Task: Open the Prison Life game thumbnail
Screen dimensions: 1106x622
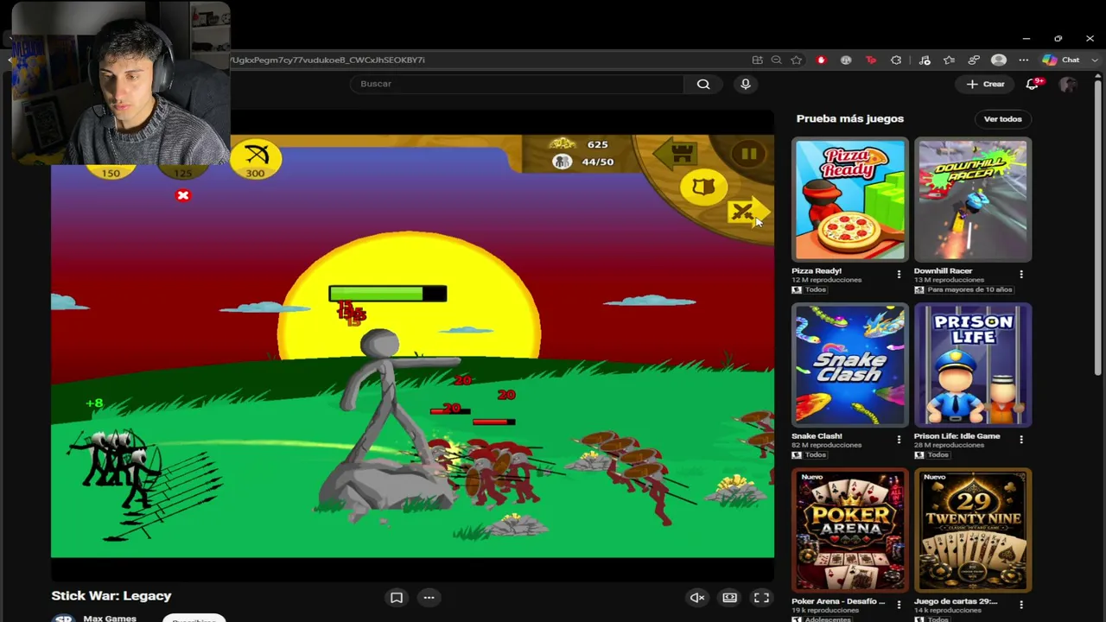Action: (x=973, y=365)
